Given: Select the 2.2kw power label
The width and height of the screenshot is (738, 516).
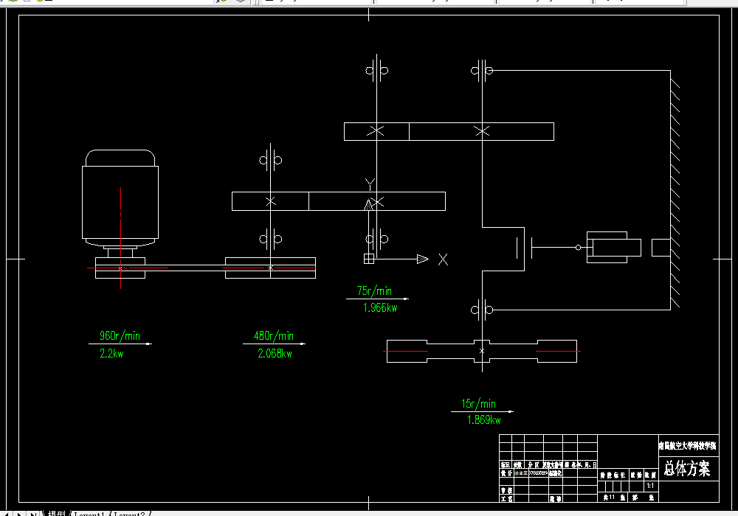Looking at the screenshot, I should pos(111,353).
